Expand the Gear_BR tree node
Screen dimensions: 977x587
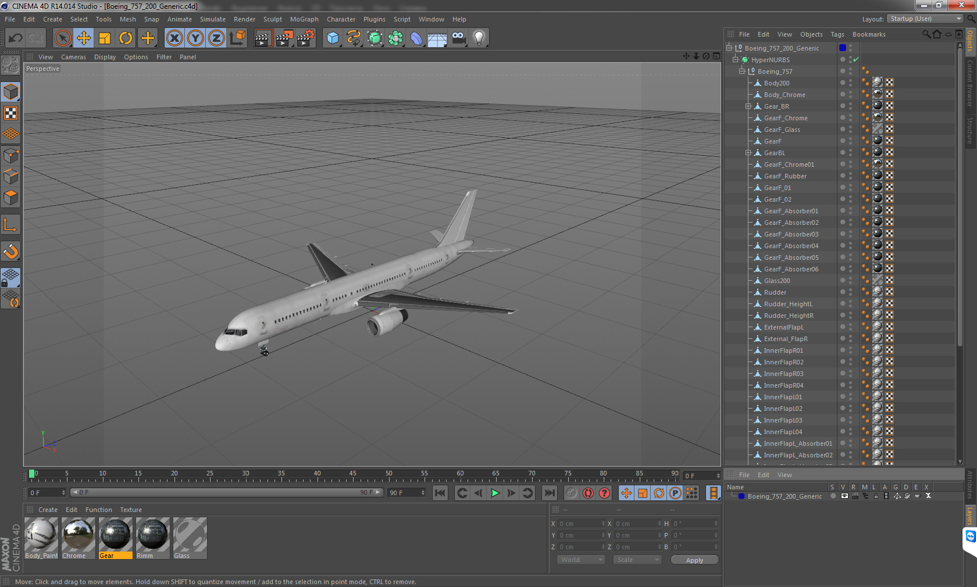click(748, 106)
